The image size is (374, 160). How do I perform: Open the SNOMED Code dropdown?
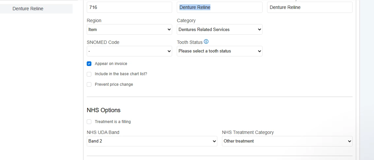click(129, 51)
